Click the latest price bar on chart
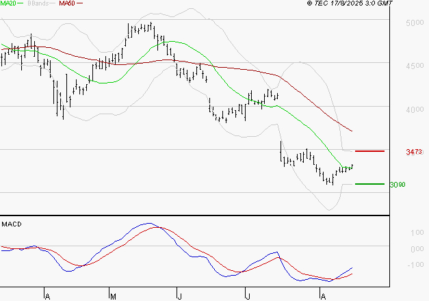This screenshot has width=429, height=301. (x=352, y=166)
